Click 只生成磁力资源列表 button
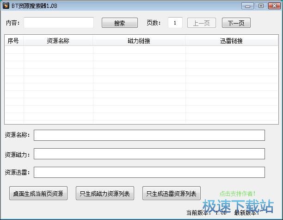 105,193
